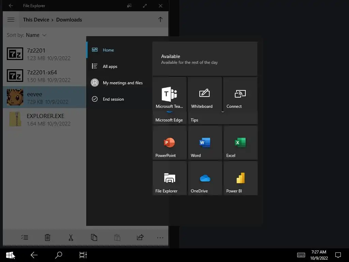349x262 pixels.
Task: Go up one folder level arrow
Action: 160,19
